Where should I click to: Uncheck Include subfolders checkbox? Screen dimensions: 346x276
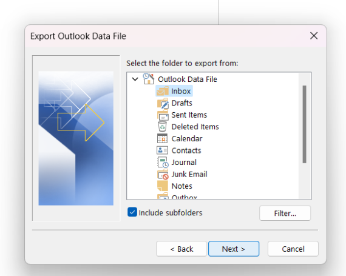point(132,212)
